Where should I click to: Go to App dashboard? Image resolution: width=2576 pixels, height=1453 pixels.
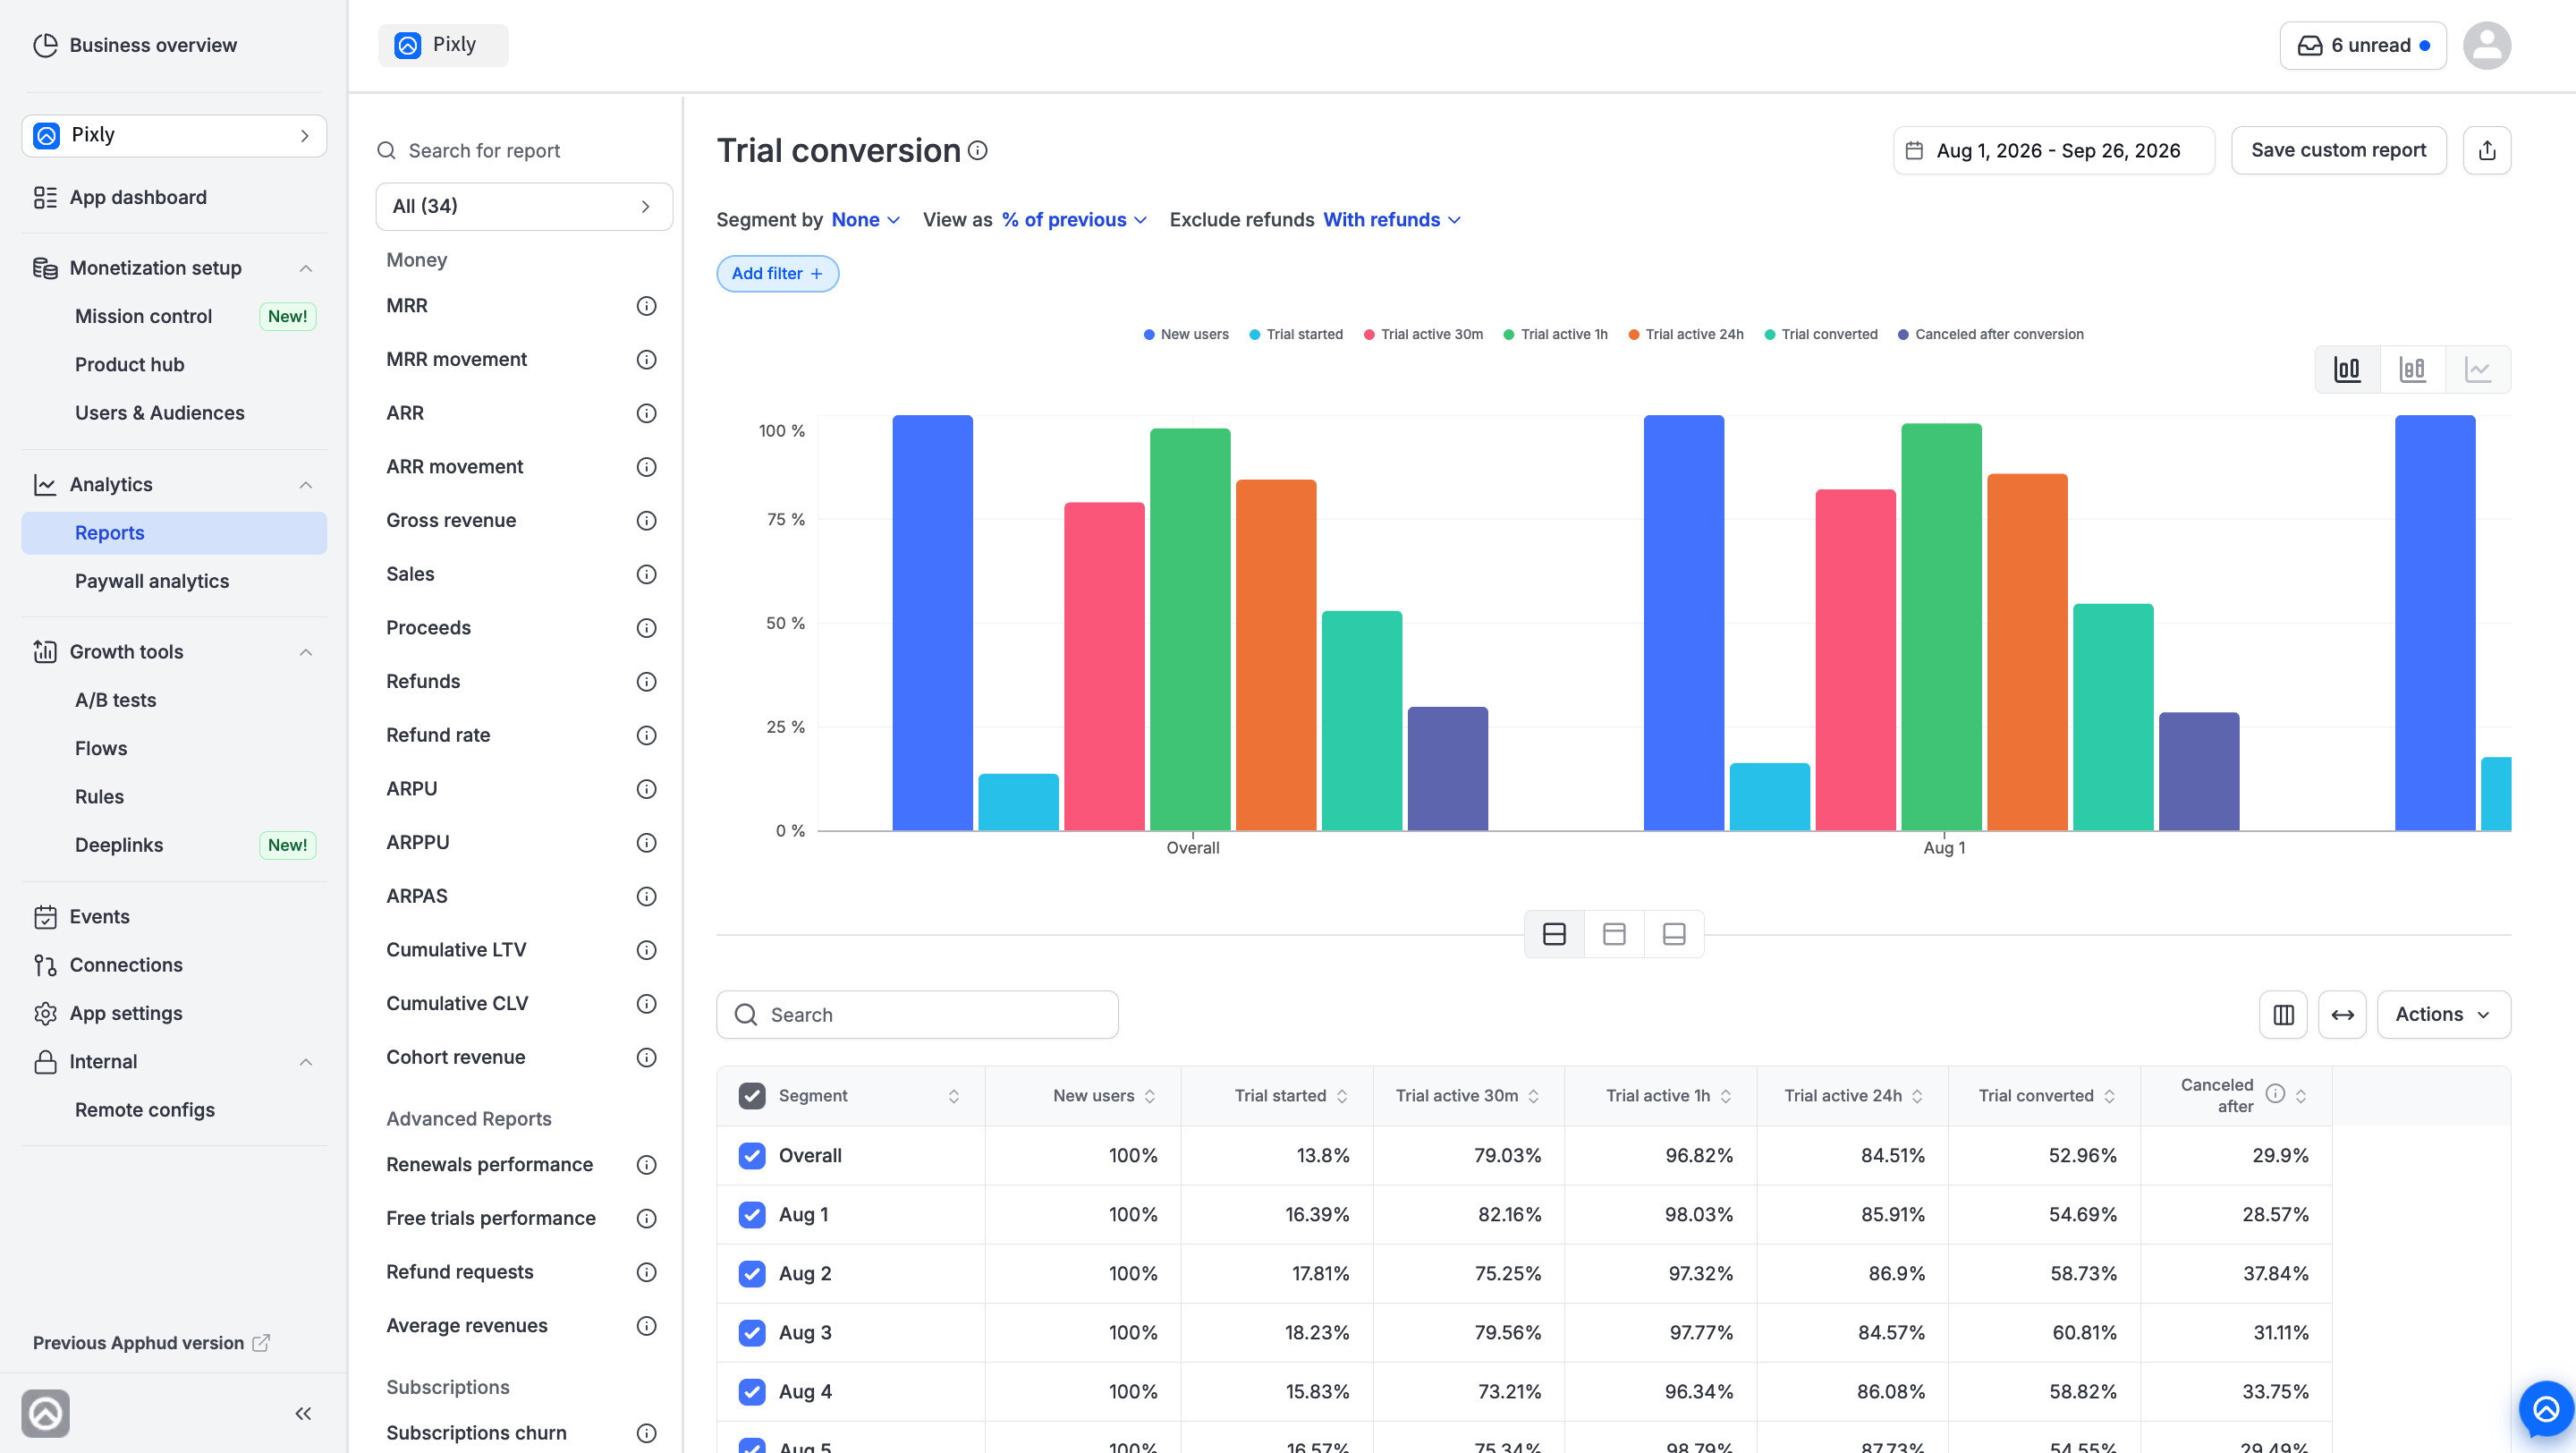(x=138, y=197)
